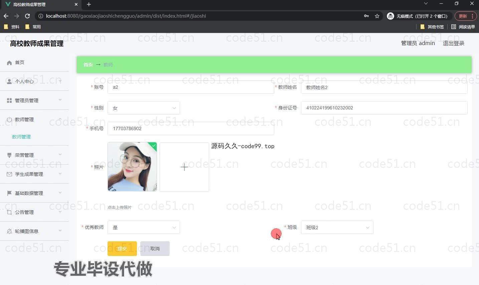Viewport: 479px width, 285px height.
Task: Bookmark page with the star icon
Action: tap(377, 16)
